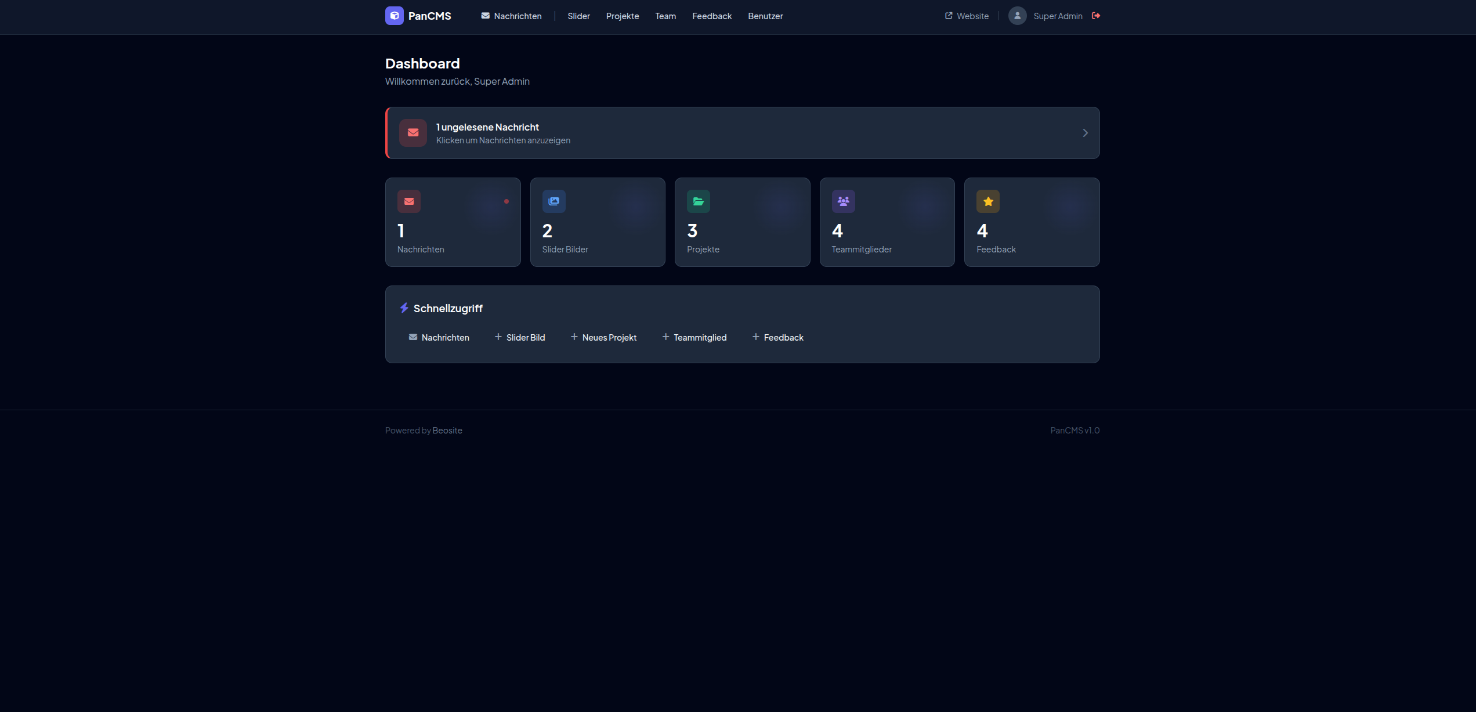Open the Benutzer section in the top navigation

point(765,16)
